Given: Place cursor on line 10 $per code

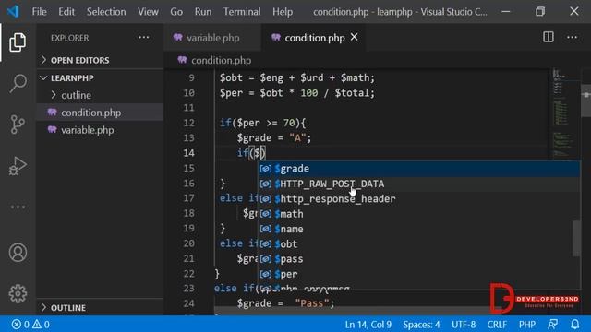Looking at the screenshot, I should click(x=297, y=93).
